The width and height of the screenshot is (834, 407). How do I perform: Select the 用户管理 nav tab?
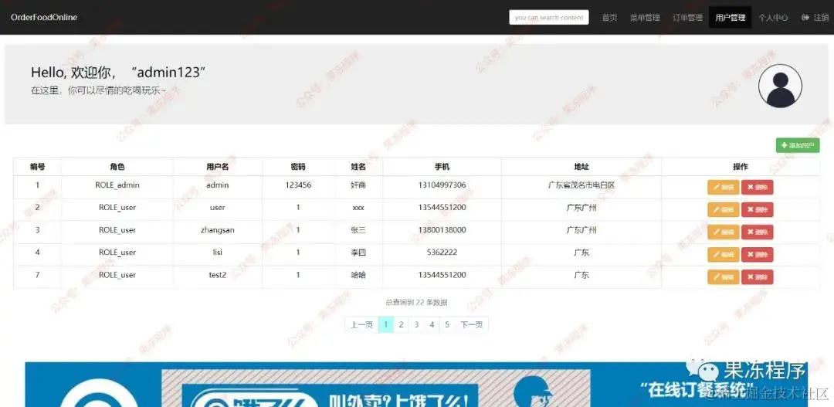(x=731, y=18)
